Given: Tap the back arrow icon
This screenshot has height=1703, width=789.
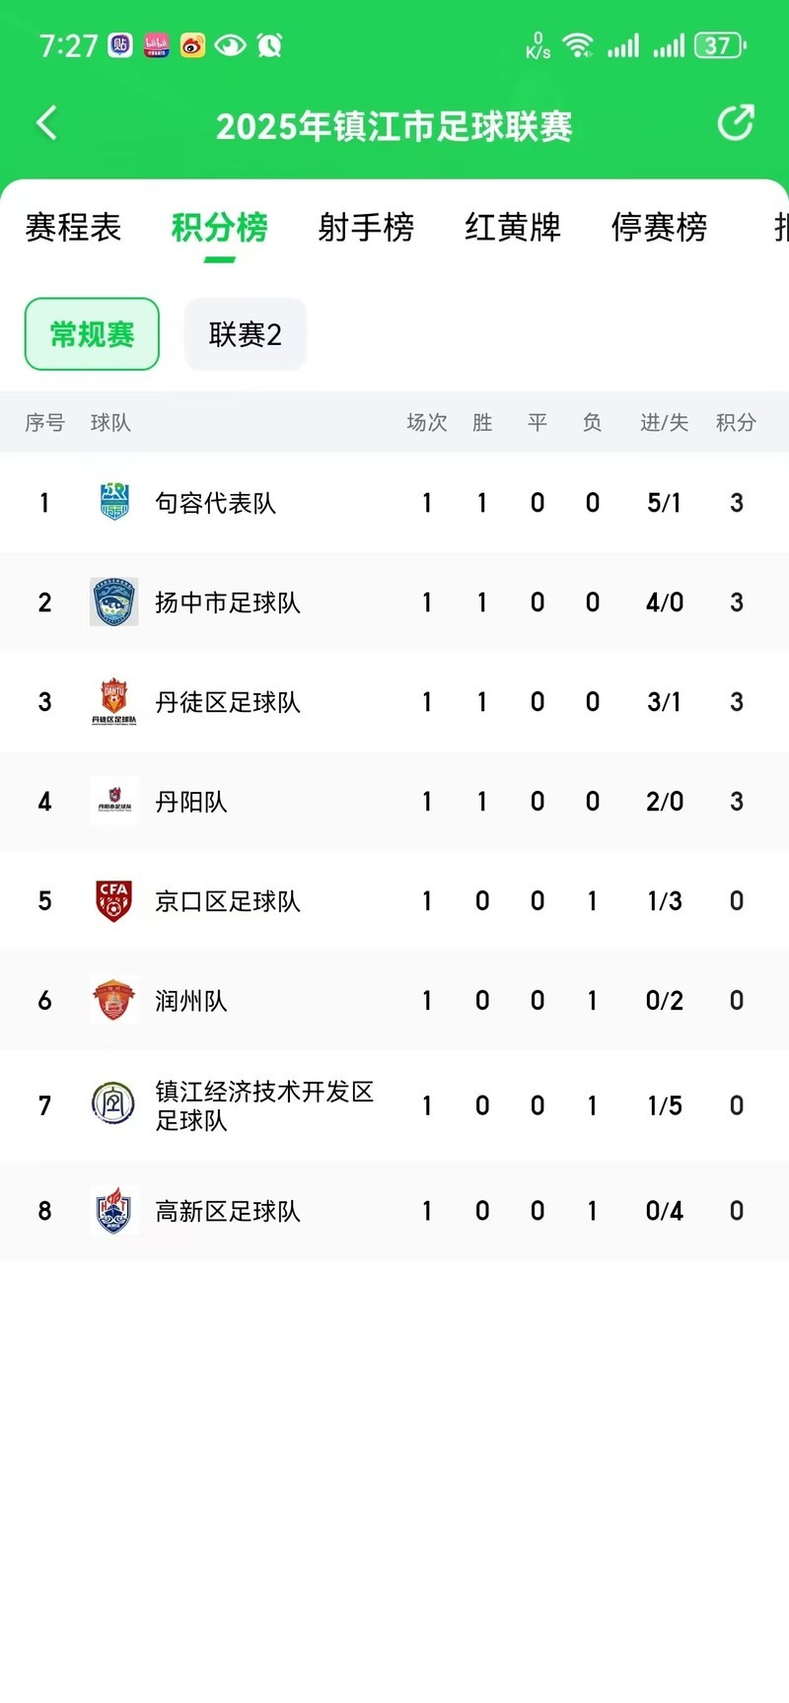Looking at the screenshot, I should tap(46, 123).
